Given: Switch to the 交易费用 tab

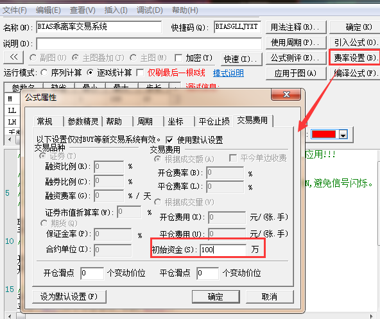Looking at the screenshot, I should [x=253, y=121].
